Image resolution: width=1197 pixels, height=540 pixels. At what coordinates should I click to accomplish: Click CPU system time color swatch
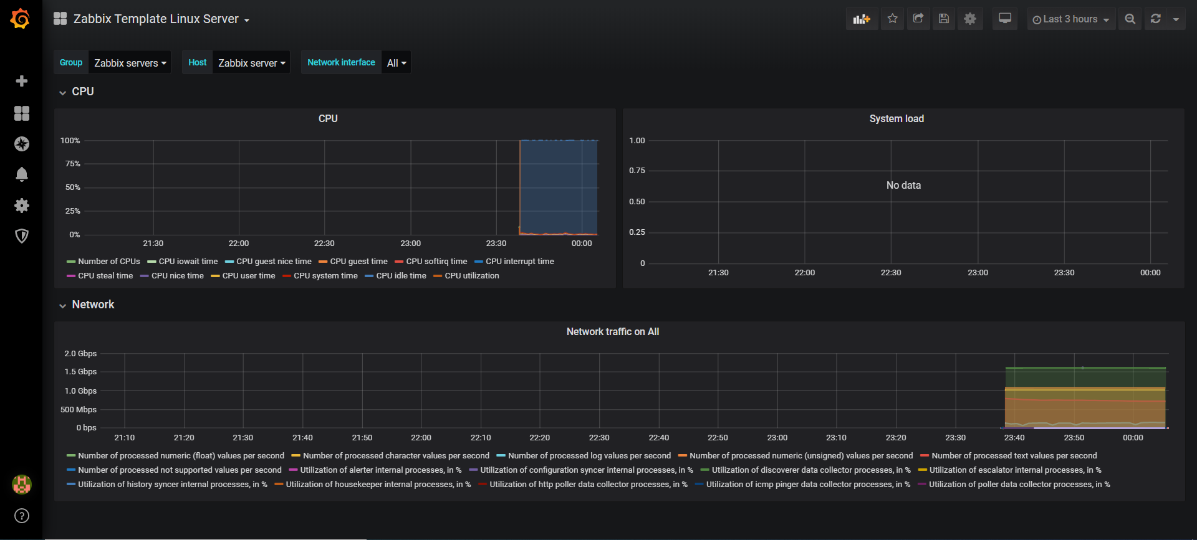pos(286,276)
